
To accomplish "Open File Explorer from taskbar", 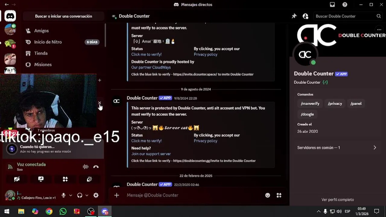I will pos(21,212).
